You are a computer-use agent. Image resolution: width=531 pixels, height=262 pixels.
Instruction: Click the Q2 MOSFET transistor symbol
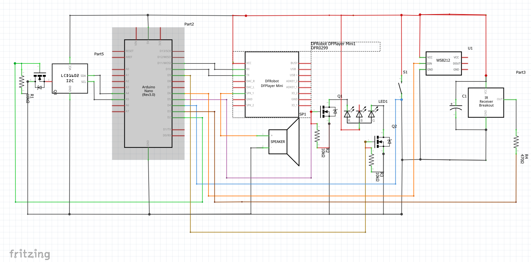click(x=383, y=142)
